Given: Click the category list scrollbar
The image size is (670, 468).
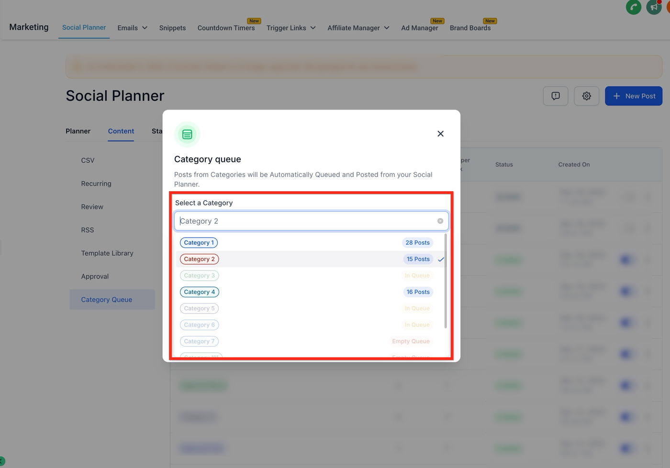Looking at the screenshot, I should pyautogui.click(x=446, y=281).
